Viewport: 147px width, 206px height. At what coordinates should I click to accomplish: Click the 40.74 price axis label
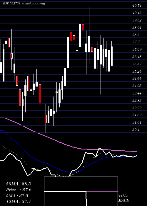pyautogui.click(x=137, y=6)
